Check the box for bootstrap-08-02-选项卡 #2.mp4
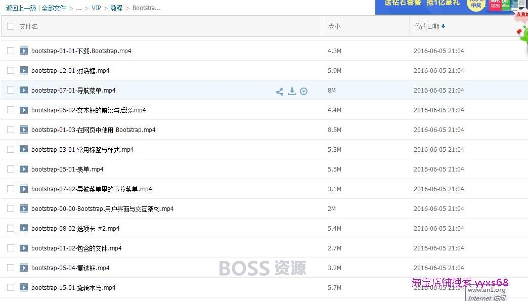 [x=11, y=228]
